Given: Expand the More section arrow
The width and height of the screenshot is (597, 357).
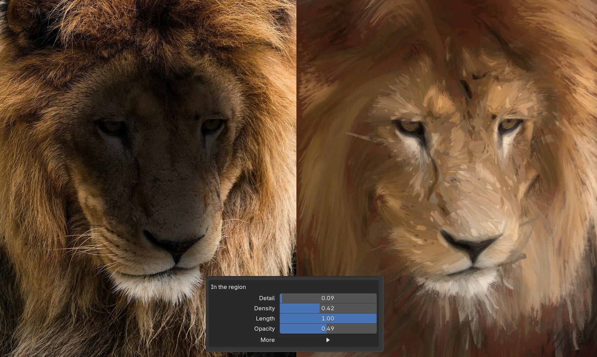Looking at the screenshot, I should 328,340.
